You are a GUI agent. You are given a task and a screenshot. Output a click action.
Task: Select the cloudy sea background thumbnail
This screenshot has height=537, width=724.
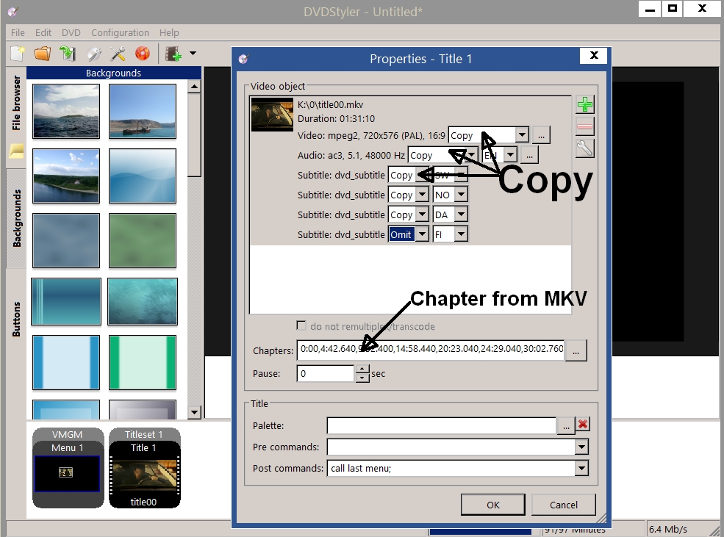[x=66, y=111]
